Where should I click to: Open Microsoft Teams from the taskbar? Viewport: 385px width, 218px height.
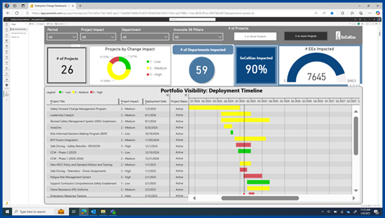coord(113,212)
